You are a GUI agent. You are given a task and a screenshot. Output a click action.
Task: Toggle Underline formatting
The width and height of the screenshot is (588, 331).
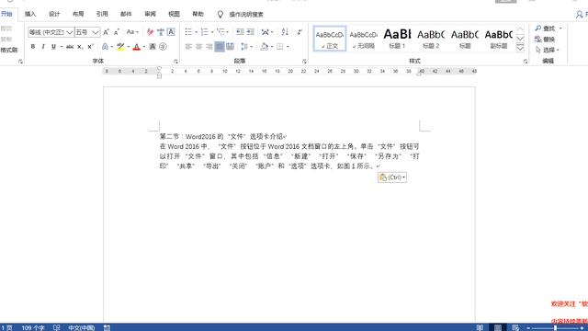(53, 47)
